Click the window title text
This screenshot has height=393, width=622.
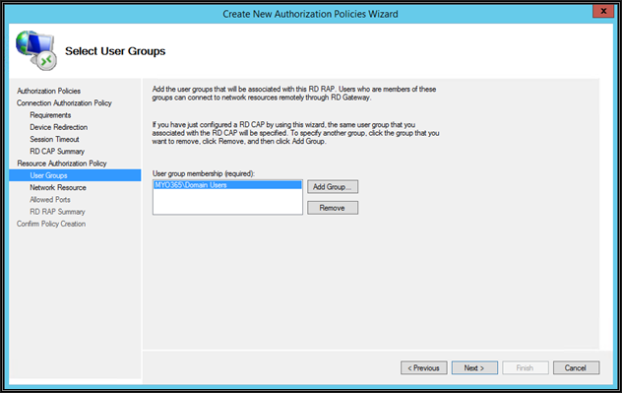point(310,14)
